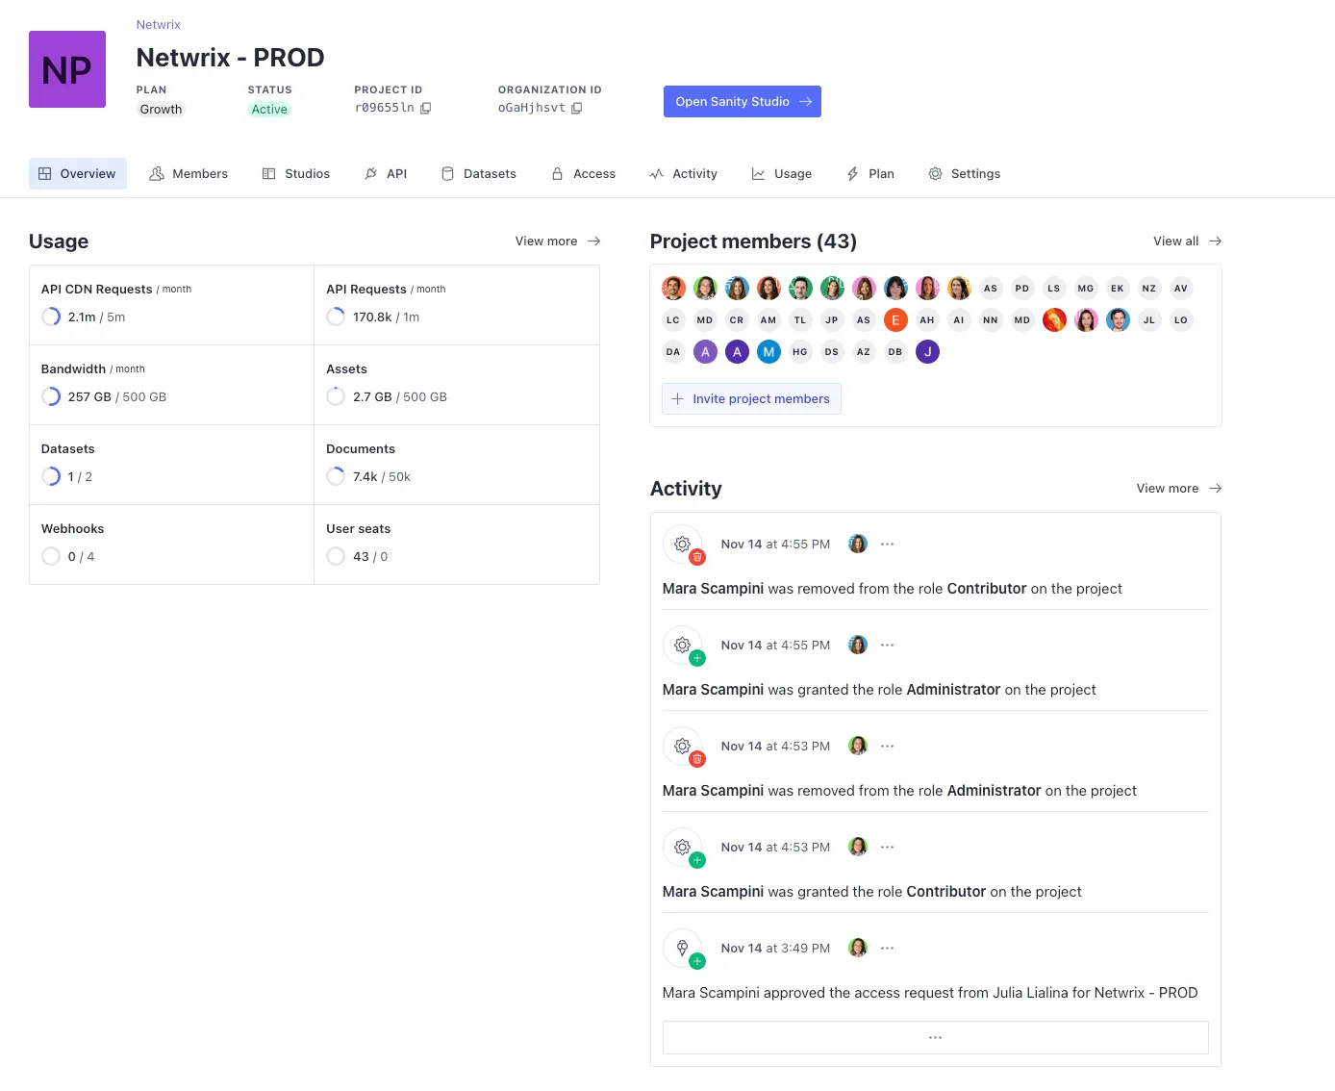Go to the Settings tab
The height and width of the screenshot is (1091, 1335).
coord(965,173)
